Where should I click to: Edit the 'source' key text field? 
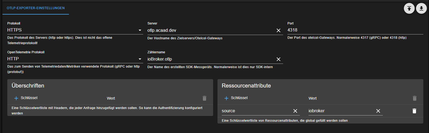point(255,111)
